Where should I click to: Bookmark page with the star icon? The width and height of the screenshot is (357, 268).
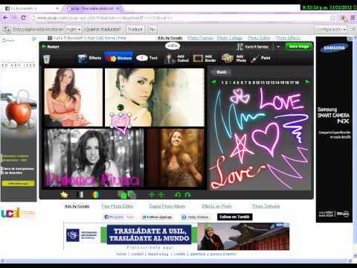[x=332, y=18]
